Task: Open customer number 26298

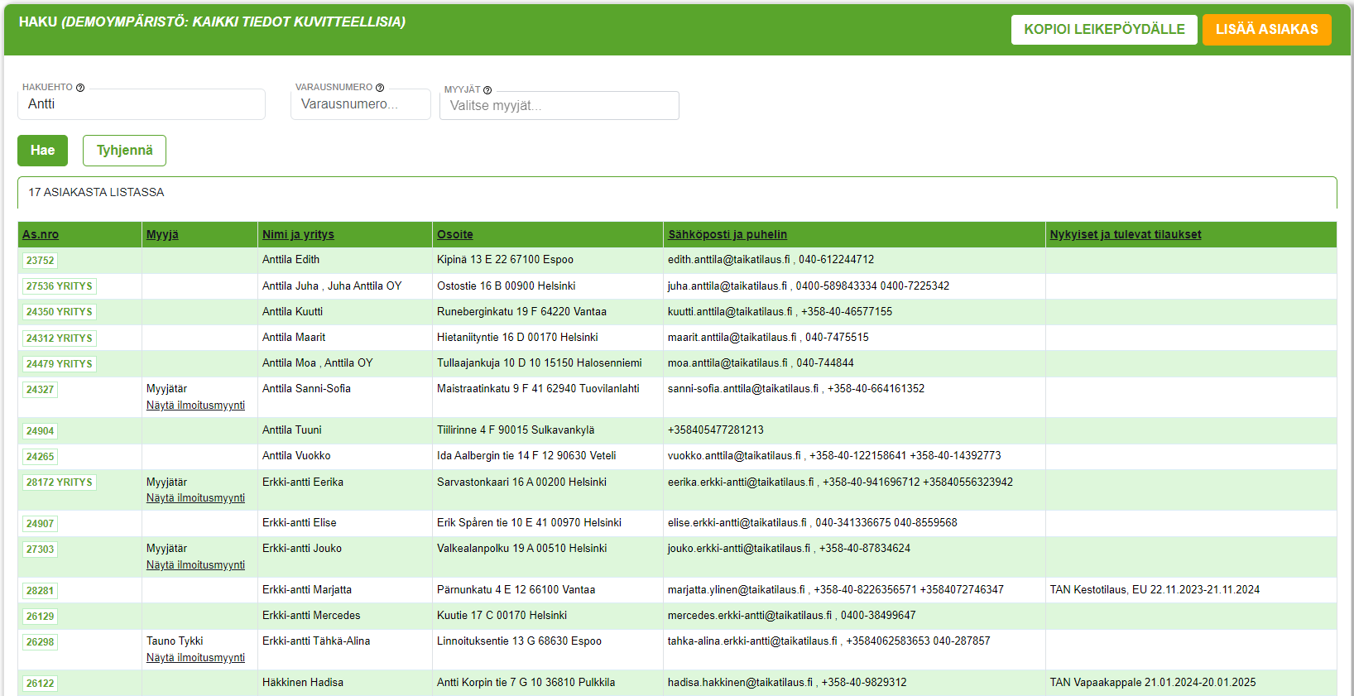Action: (40, 642)
